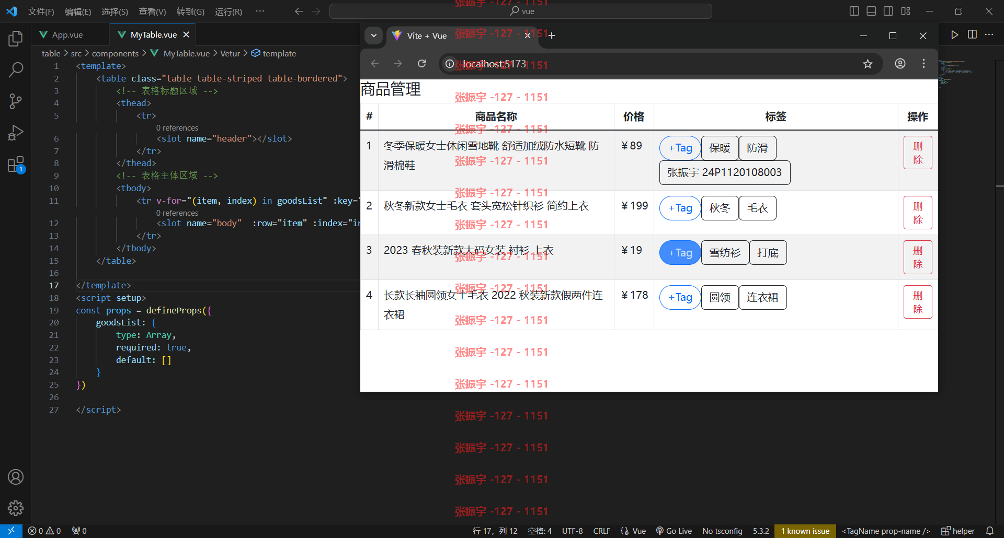Delete the 2023 春秋装 product row
This screenshot has height=538, width=1004.
[918, 257]
